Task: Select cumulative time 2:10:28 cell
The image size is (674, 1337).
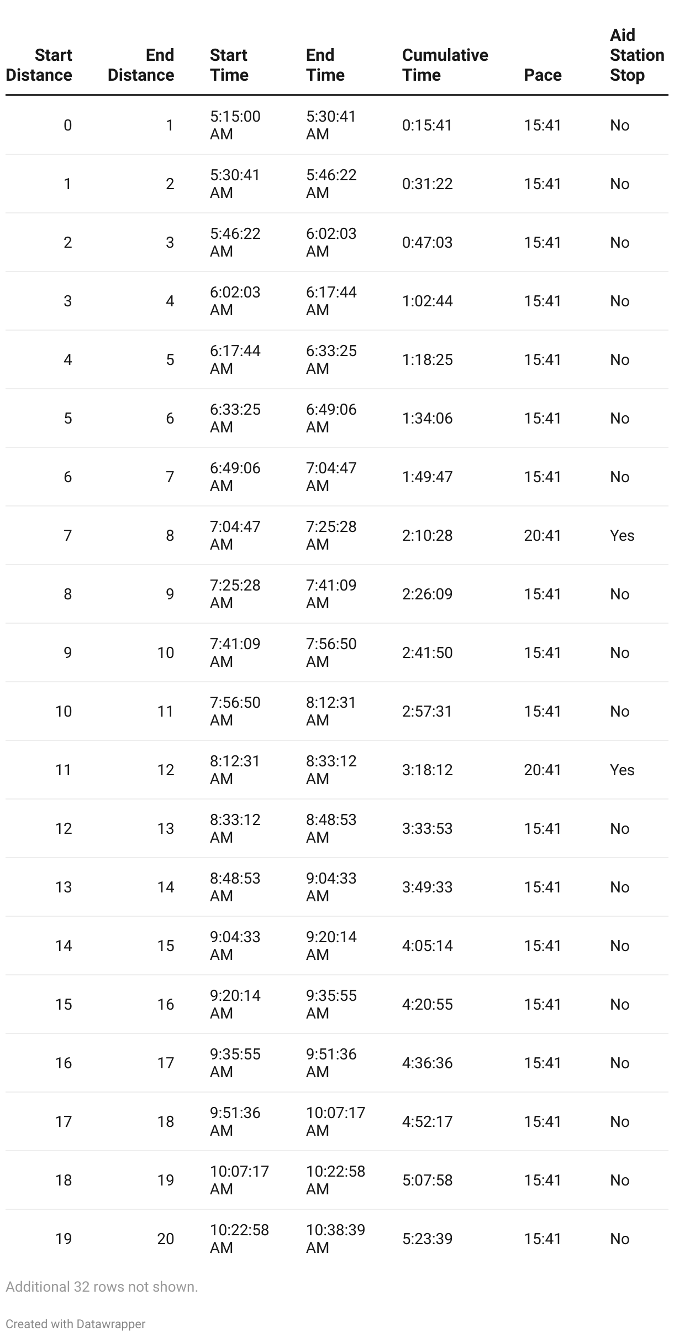Action: [x=428, y=535]
